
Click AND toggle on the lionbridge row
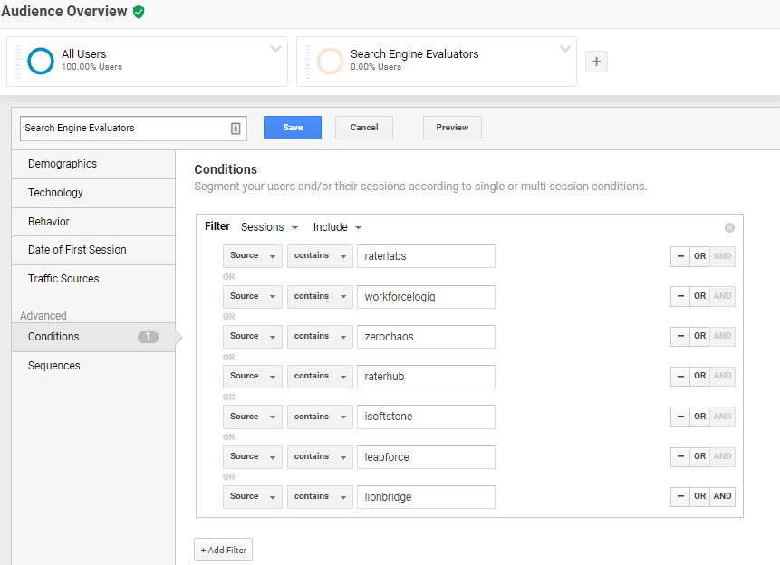coord(722,496)
